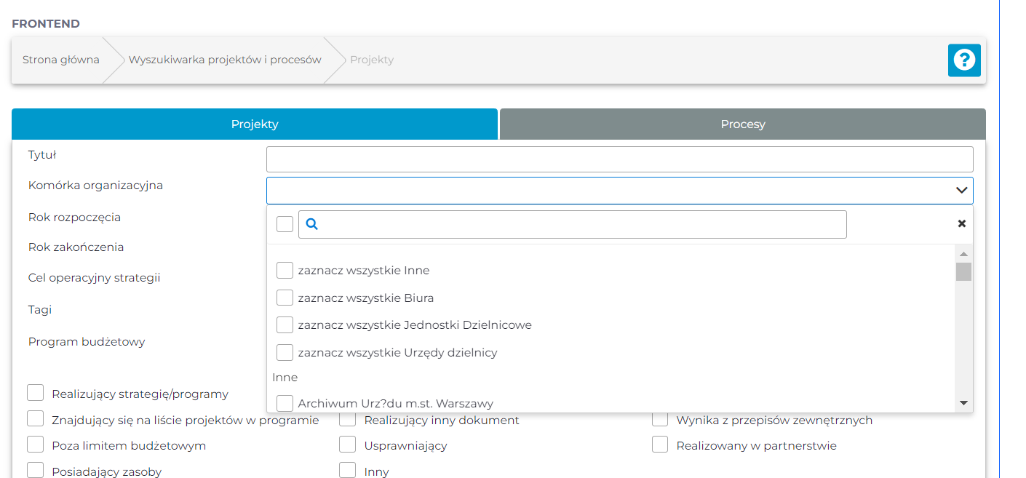
Task: Tick 'zaznacz wszystkie Urzędy dzielnicy' checkbox
Action: [285, 352]
